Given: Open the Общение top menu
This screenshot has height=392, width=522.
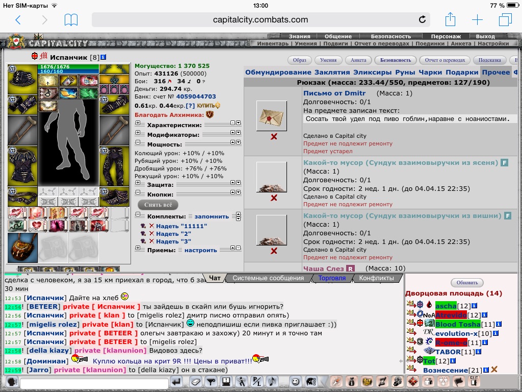Looking at the screenshot, I should [338, 36].
